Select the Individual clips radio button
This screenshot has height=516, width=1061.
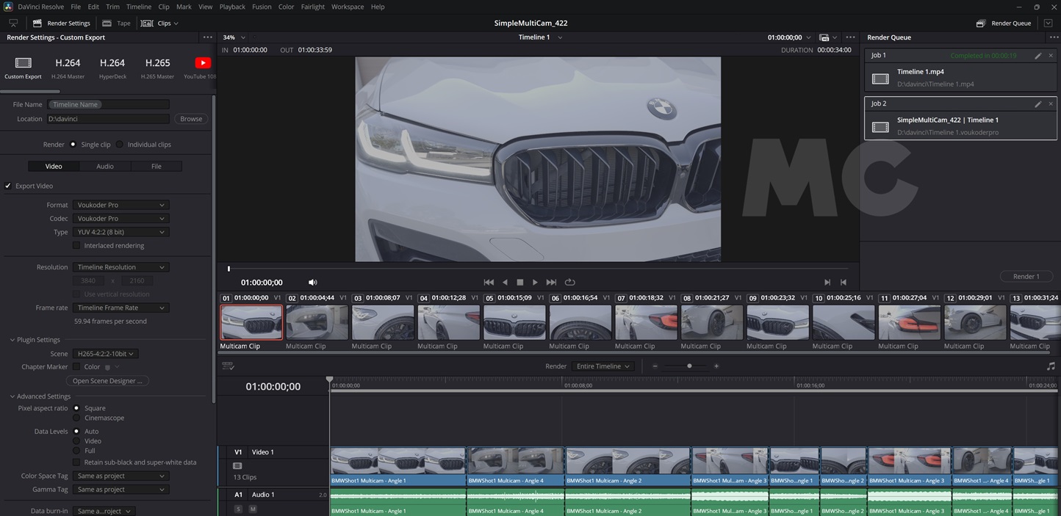[x=120, y=145]
